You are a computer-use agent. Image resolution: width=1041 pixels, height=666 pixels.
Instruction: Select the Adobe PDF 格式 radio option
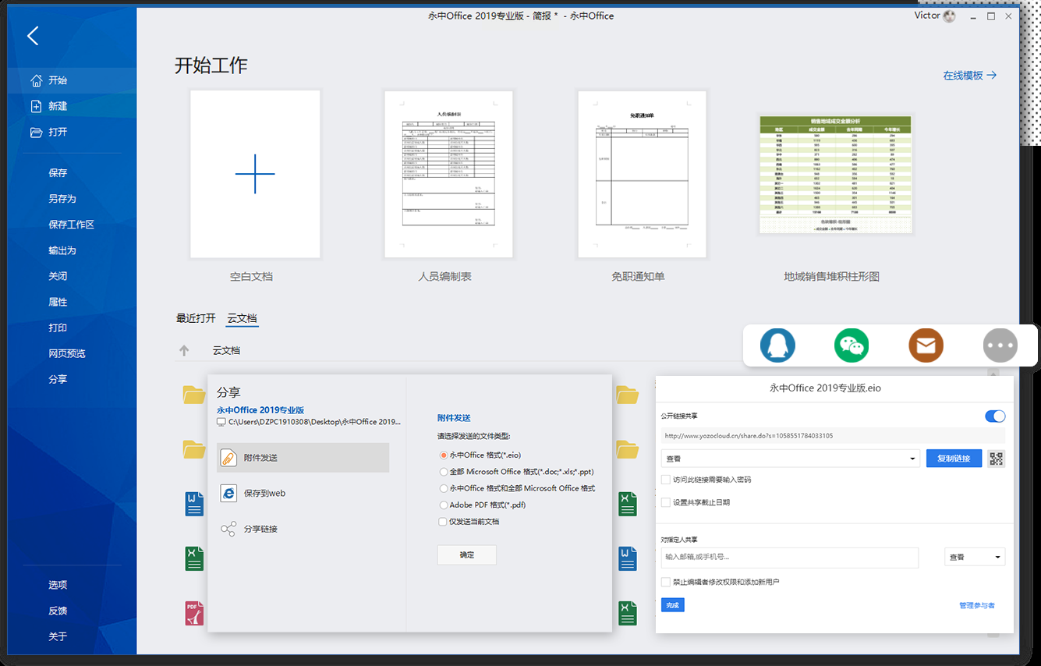tap(444, 505)
